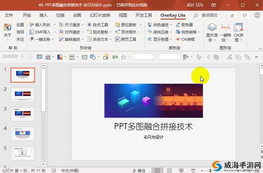Open 一键特效 one-click effects
This screenshot has width=263, height=173.
click(x=225, y=32)
